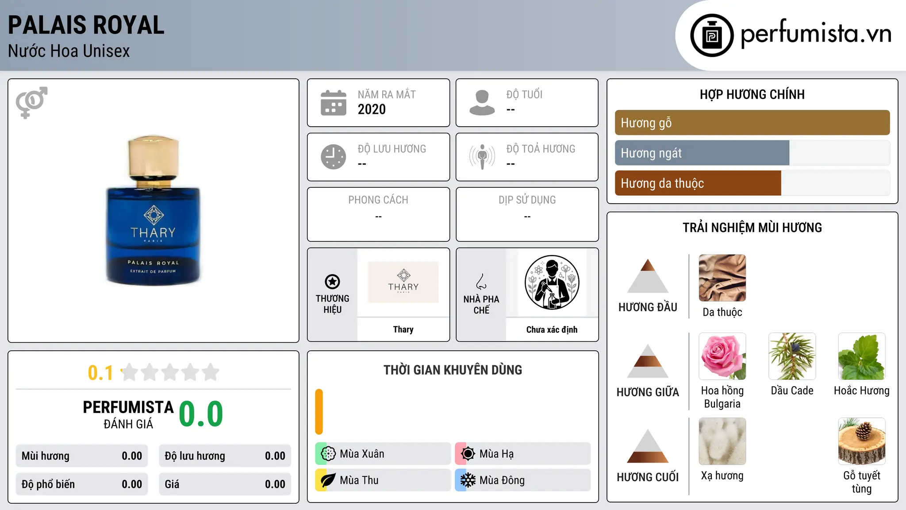Click the flower icon for Mùa Xuân
The width and height of the screenshot is (906, 510).
click(328, 454)
